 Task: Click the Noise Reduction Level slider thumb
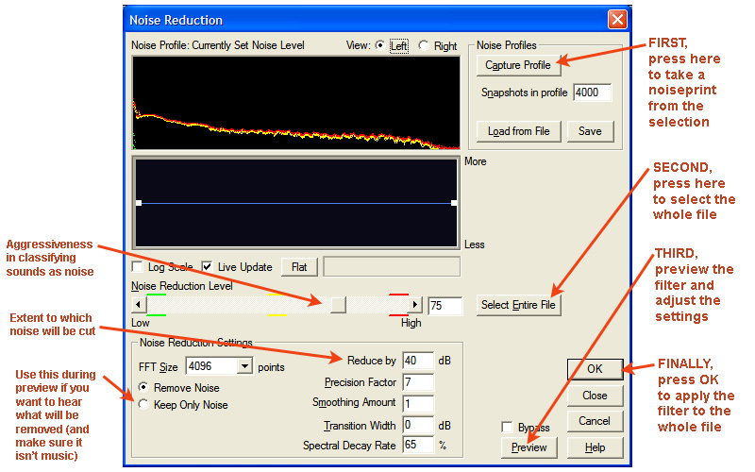[x=337, y=305]
